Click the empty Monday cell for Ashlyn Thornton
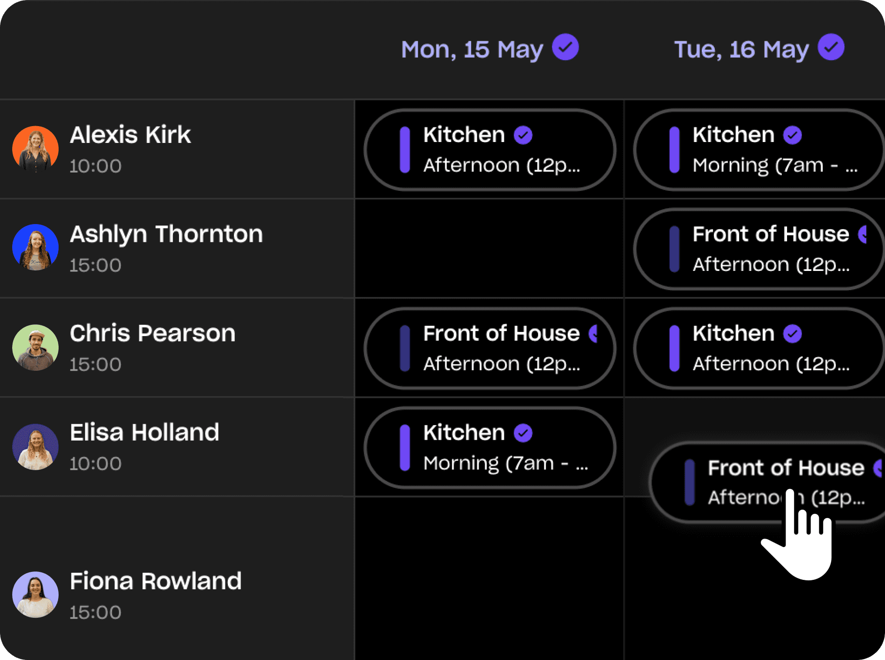This screenshot has width=885, height=660. (x=489, y=248)
